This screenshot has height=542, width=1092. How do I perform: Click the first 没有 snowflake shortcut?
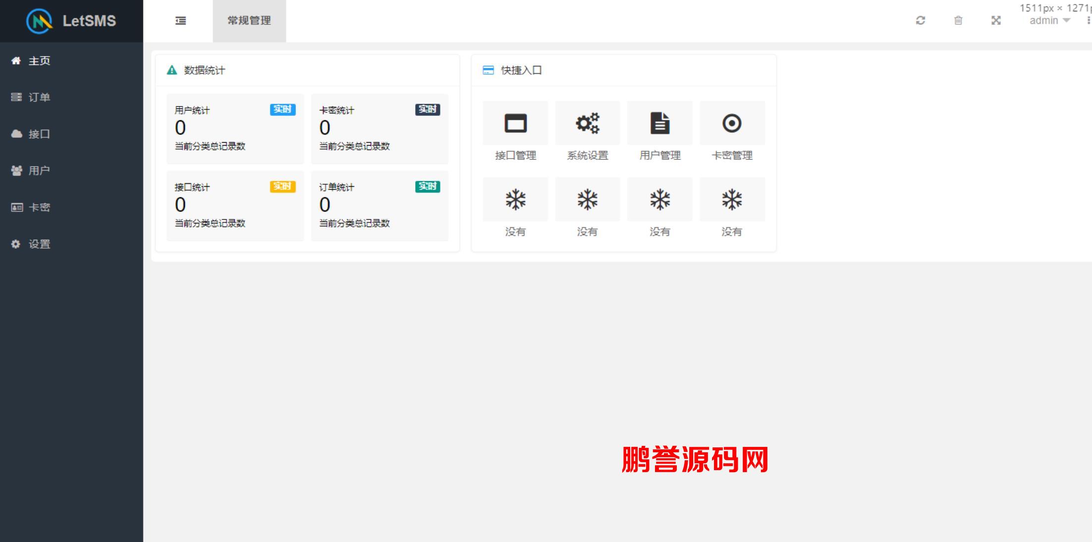[515, 200]
